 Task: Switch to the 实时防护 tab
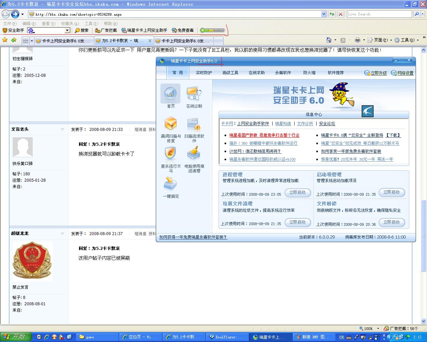pos(204,73)
